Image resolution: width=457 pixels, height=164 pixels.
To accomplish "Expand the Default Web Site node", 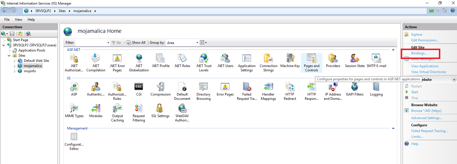I will (15, 61).
